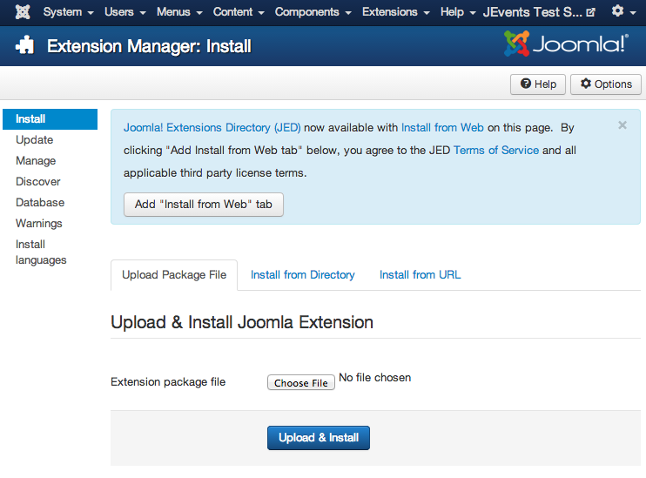The height and width of the screenshot is (478, 646).
Task: Click Add "Install from Web" tab button
Action: [x=204, y=205]
